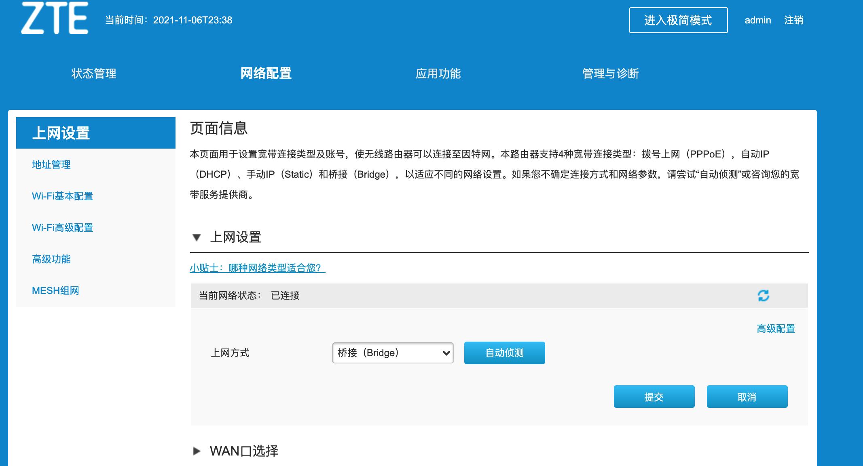Screen dimensions: 863x466
Task: Open the 小贴士 network type tips link
Action: point(257,267)
